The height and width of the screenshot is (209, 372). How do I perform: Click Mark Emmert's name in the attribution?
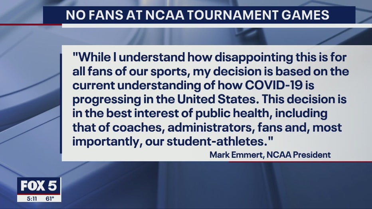click(236, 155)
